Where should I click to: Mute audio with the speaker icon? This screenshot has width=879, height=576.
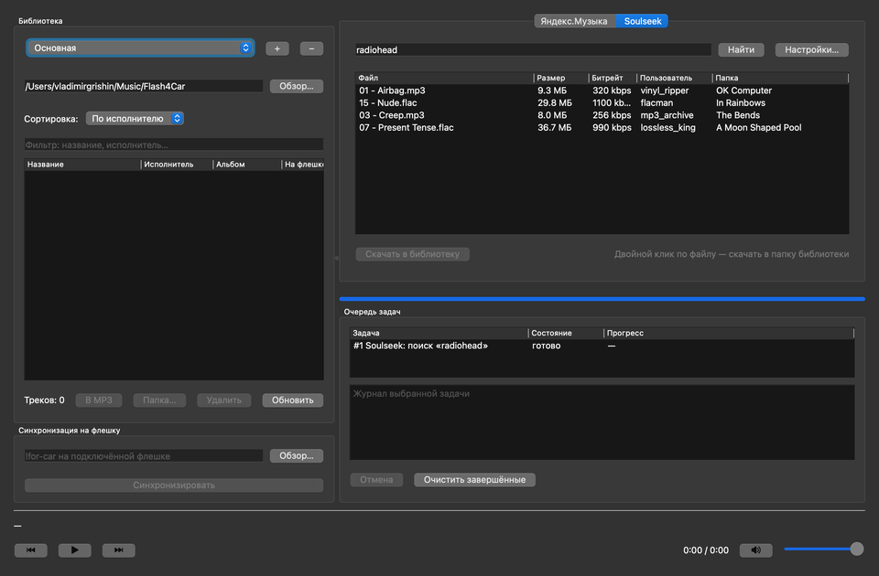tap(755, 550)
